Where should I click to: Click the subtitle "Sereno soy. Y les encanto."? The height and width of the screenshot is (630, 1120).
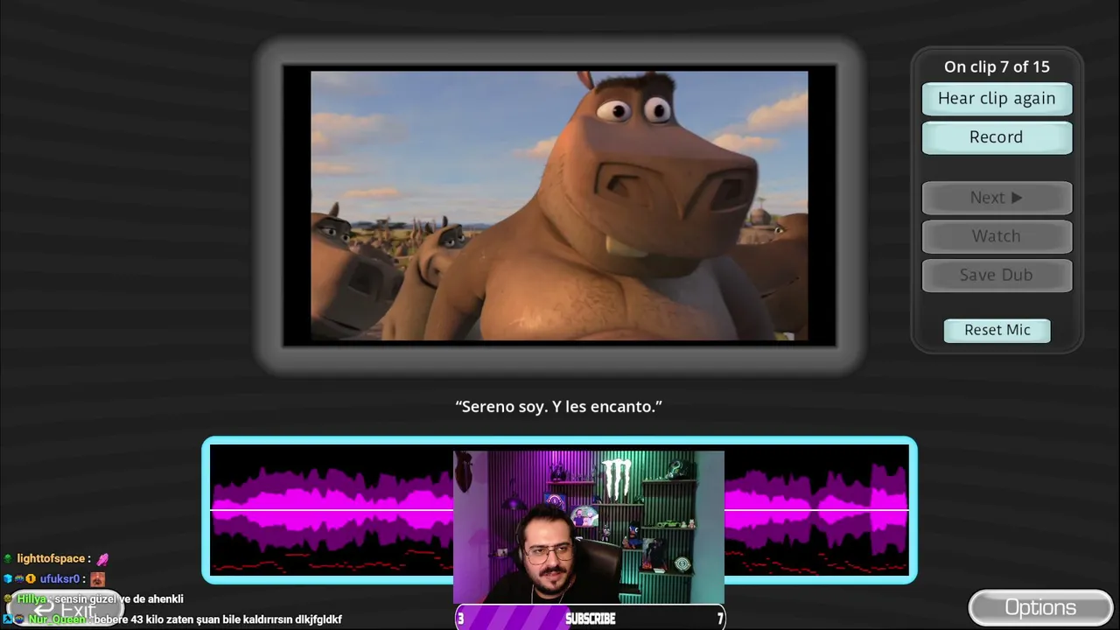click(x=559, y=407)
